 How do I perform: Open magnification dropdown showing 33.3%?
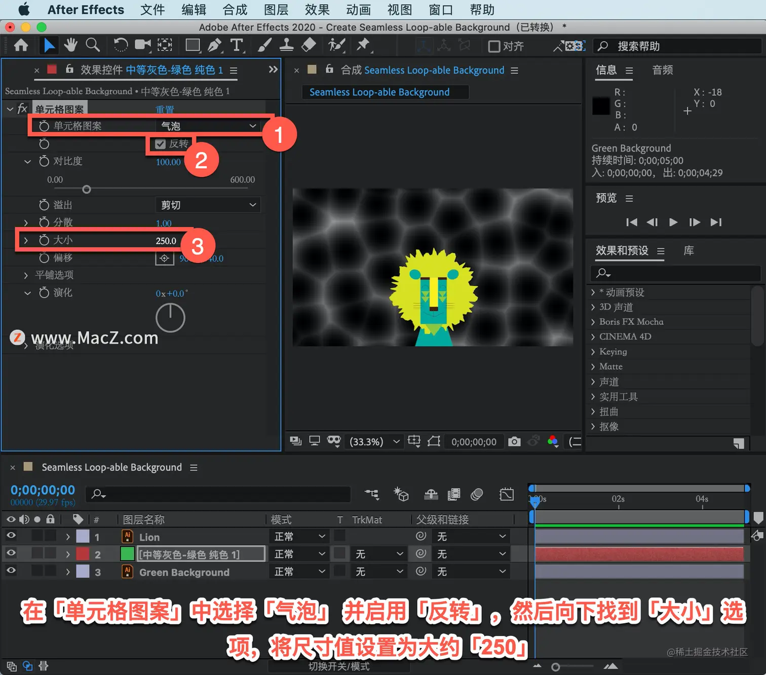tap(374, 441)
